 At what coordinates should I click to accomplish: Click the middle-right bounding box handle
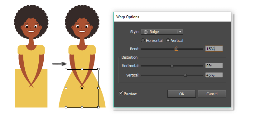coord(98,88)
